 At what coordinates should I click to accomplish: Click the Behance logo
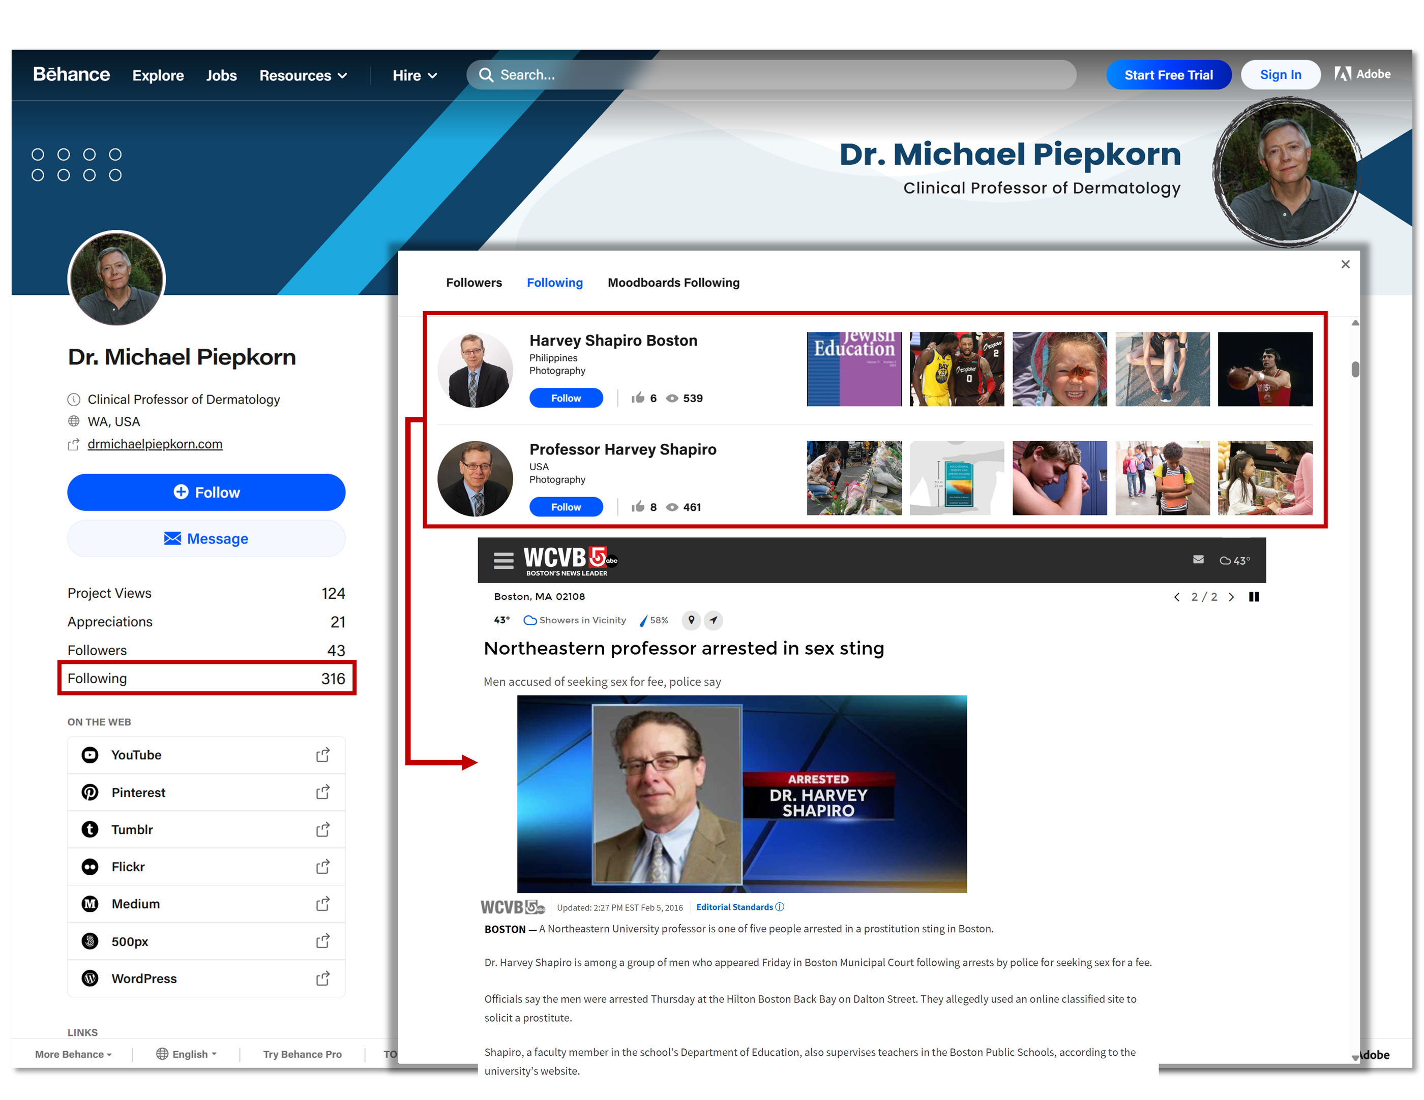(x=72, y=75)
